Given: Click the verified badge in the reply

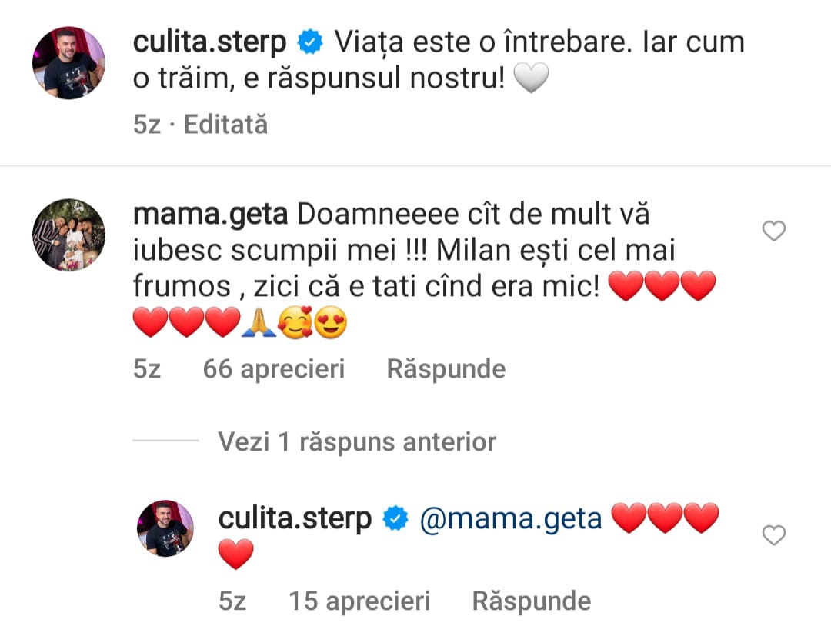Looking at the screenshot, I should [x=395, y=519].
